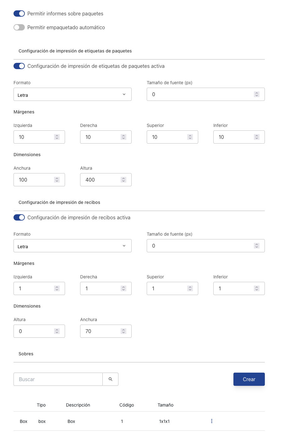Click stepper on receipt Inferior margin

257,288
